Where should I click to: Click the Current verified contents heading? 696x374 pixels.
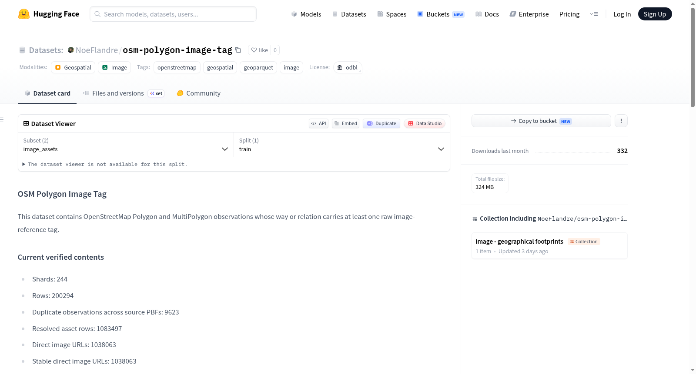(x=61, y=257)
